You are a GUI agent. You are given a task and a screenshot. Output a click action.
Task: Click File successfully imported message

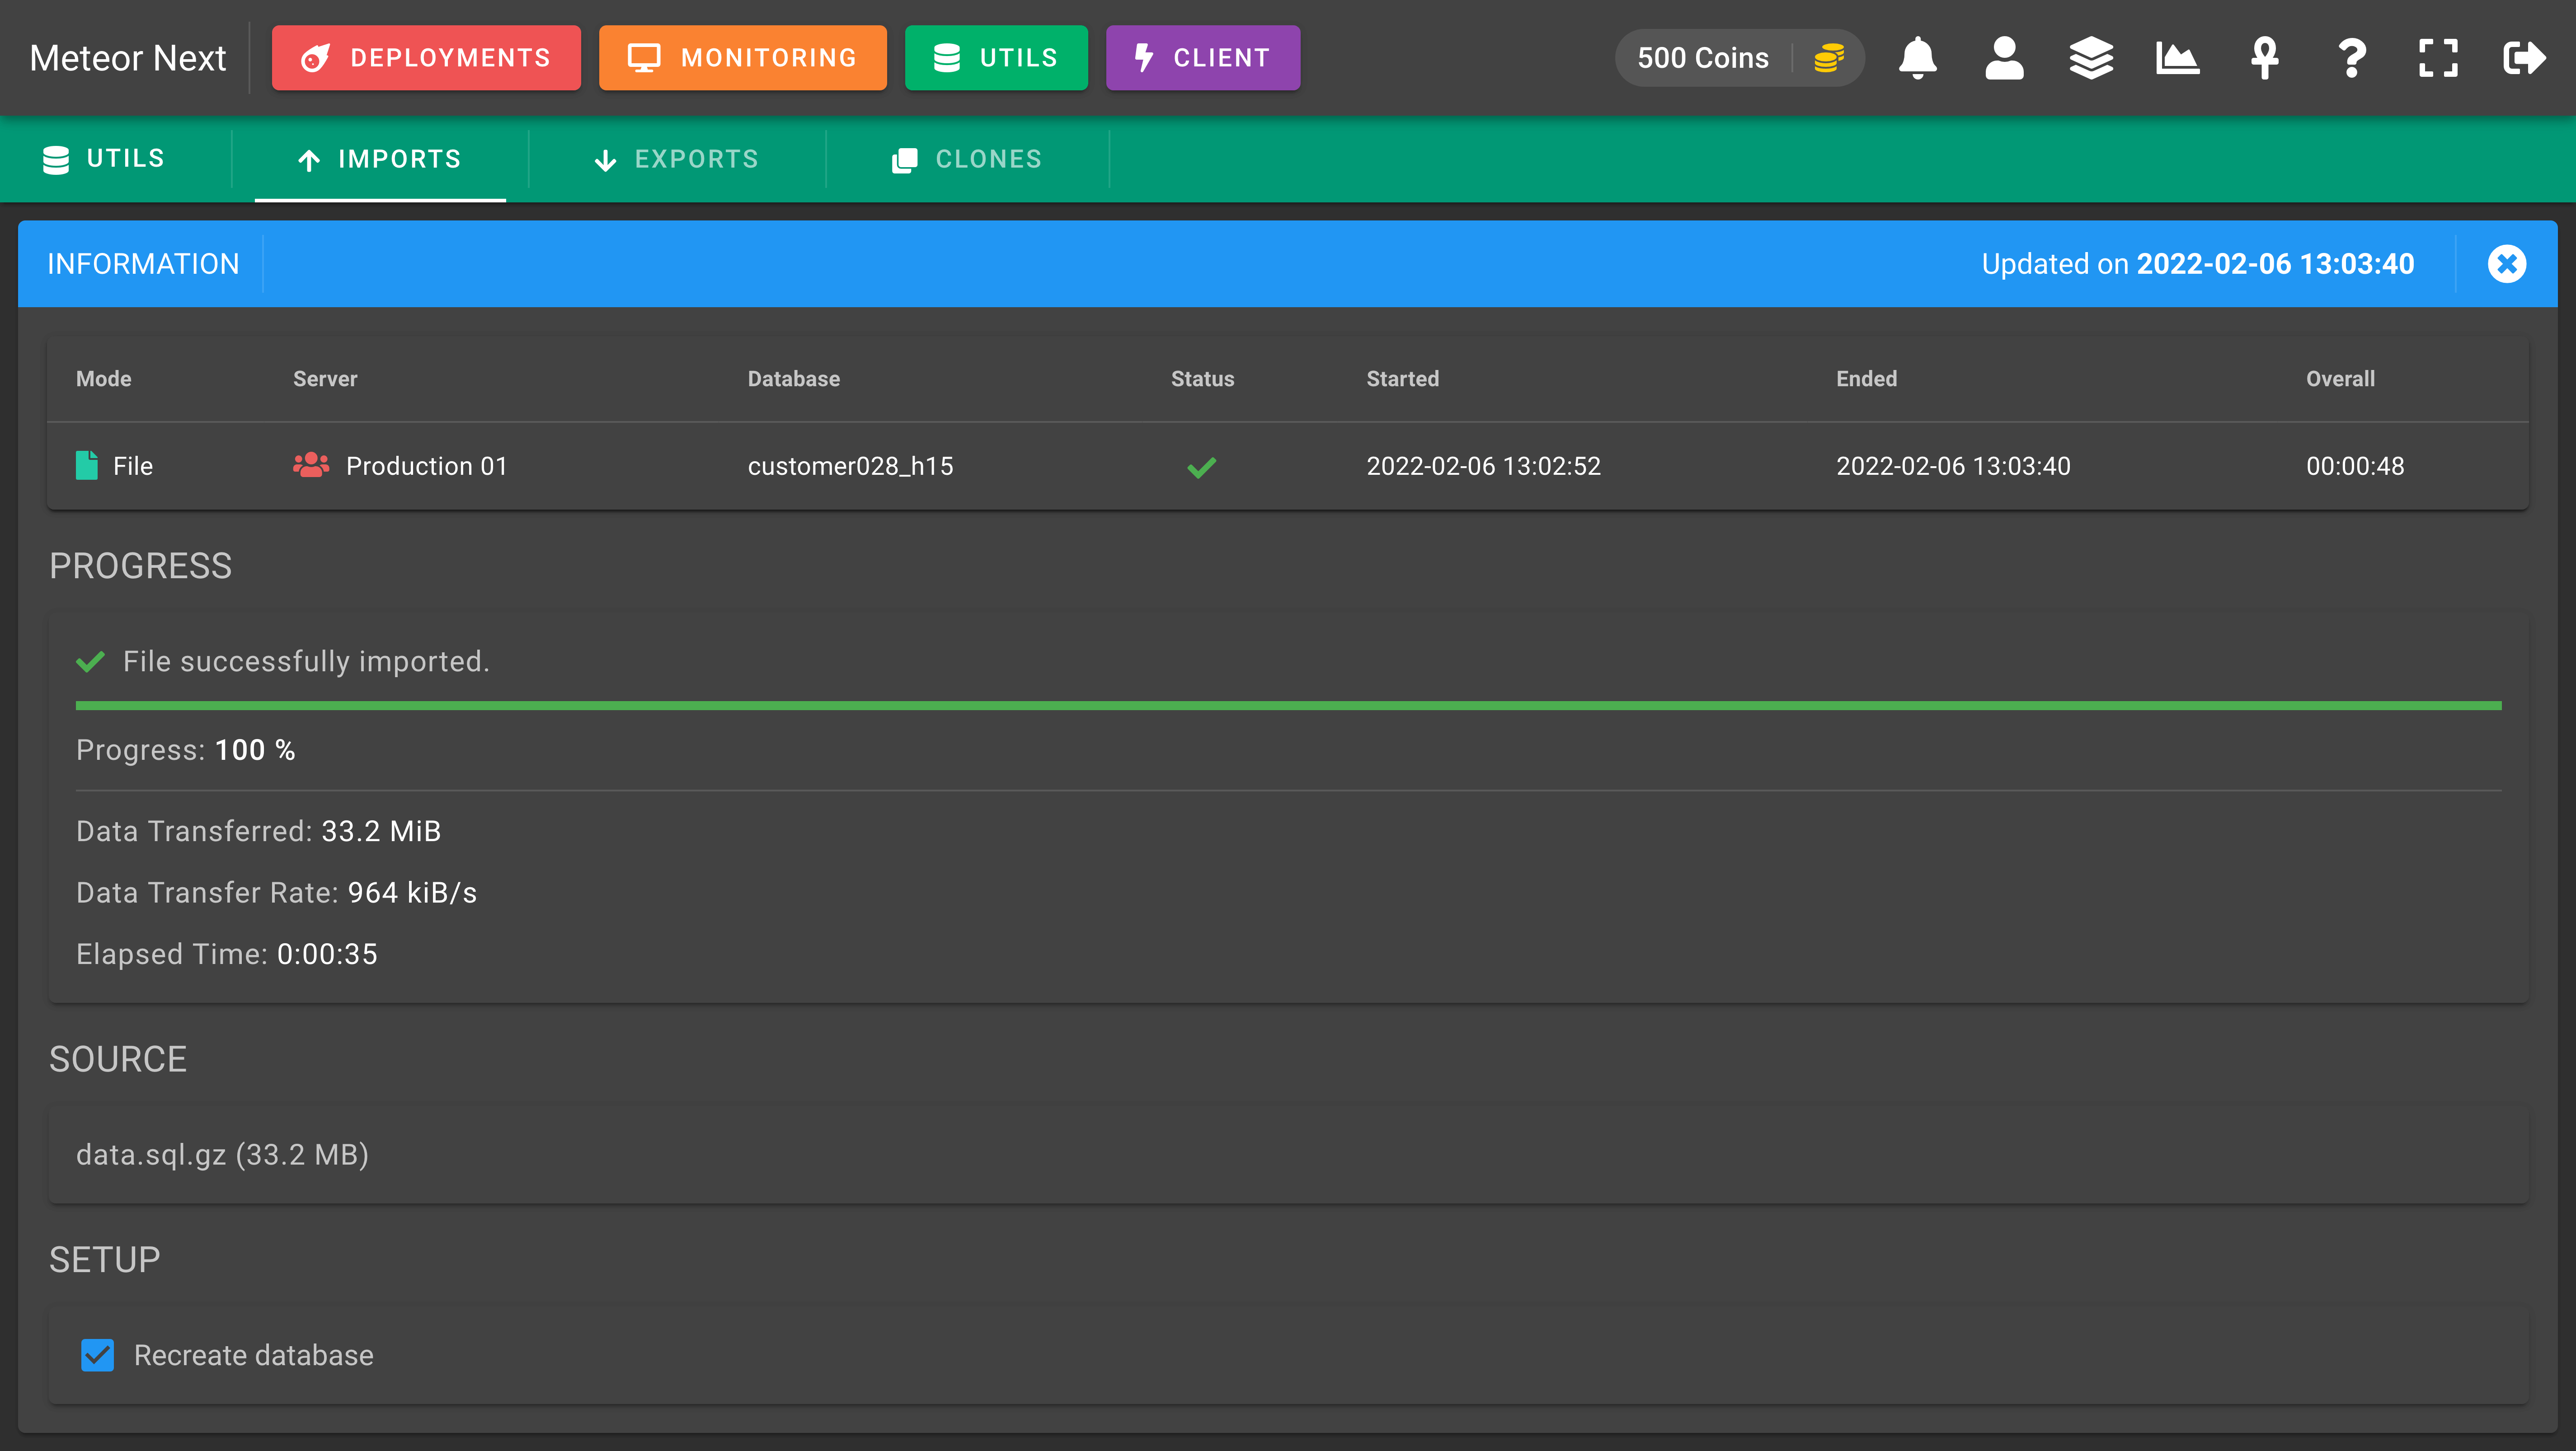(306, 661)
